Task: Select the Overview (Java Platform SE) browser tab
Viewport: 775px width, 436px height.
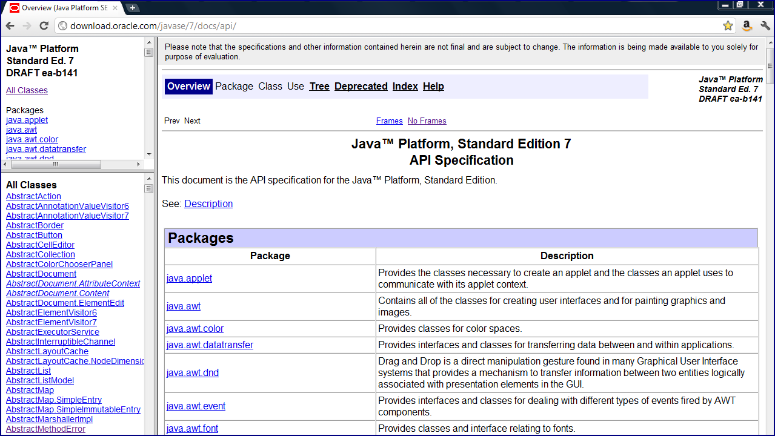Action: (64, 8)
